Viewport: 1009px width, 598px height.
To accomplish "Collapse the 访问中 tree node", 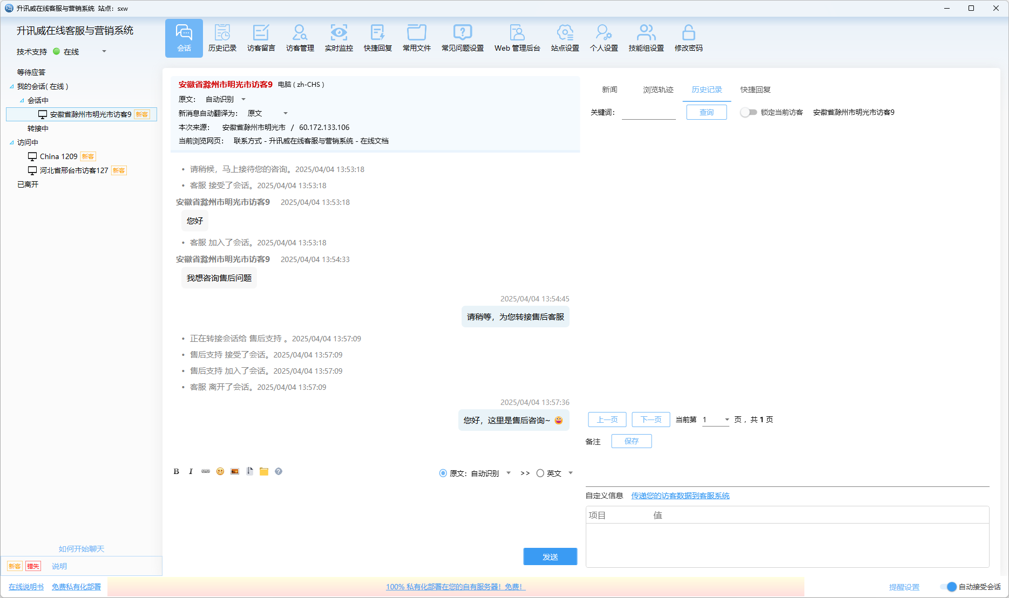I will 12,142.
